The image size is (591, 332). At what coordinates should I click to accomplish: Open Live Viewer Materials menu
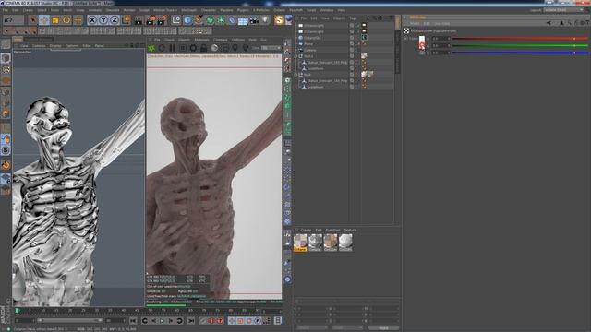pos(201,40)
